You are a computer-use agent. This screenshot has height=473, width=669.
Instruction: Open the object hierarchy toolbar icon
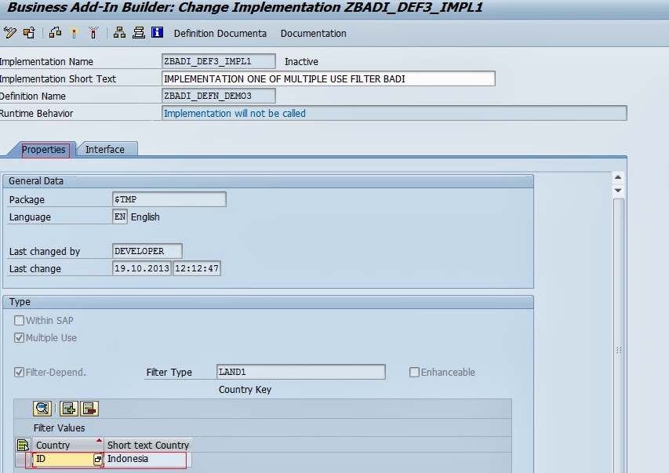point(119,33)
